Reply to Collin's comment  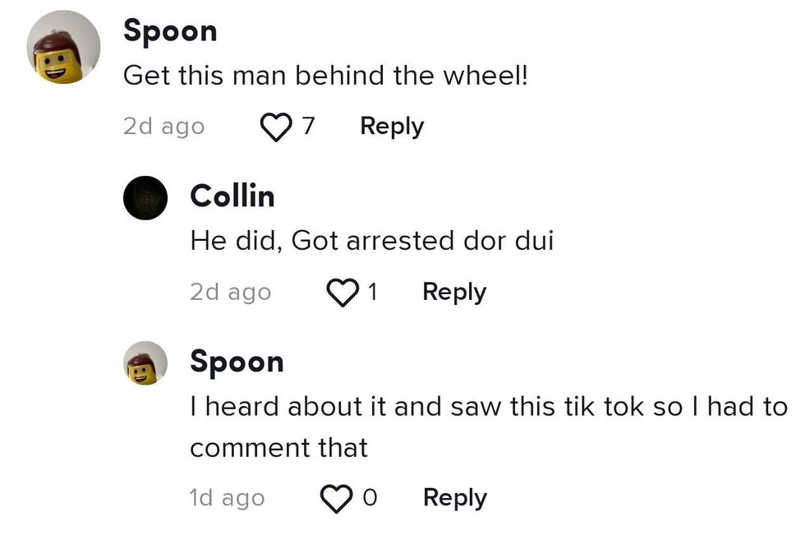(454, 293)
